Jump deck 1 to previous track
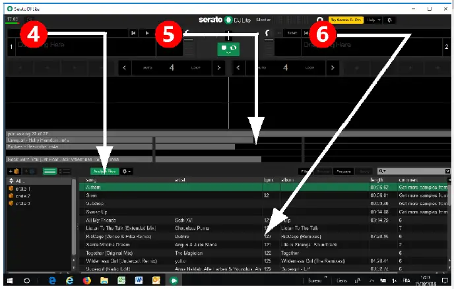 [133, 33]
